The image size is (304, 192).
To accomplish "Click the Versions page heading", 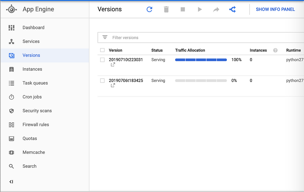I will 110,9.
